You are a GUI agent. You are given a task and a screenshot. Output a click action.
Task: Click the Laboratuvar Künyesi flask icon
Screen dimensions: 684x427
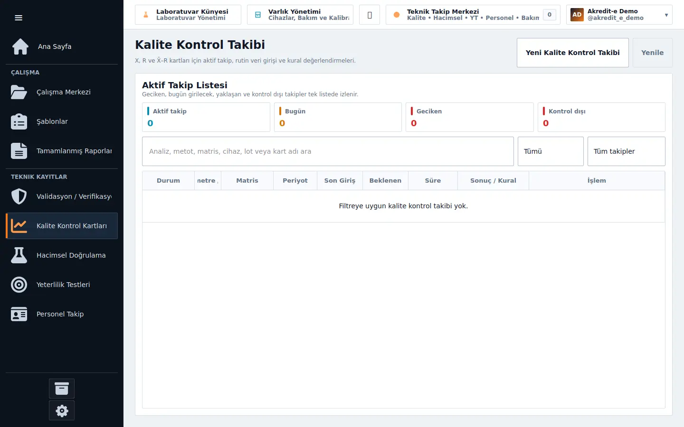point(146,15)
